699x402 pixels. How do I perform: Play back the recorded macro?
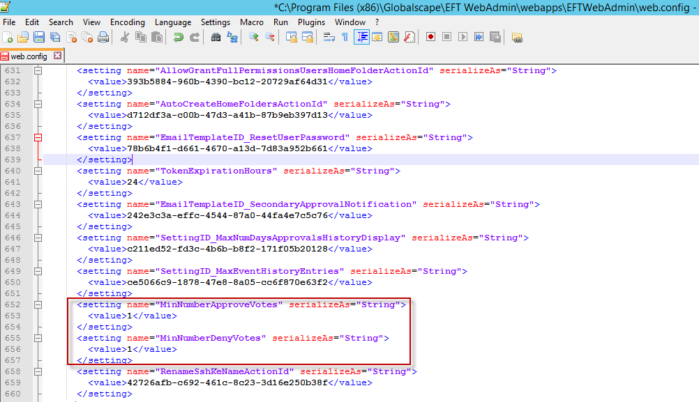click(x=462, y=37)
